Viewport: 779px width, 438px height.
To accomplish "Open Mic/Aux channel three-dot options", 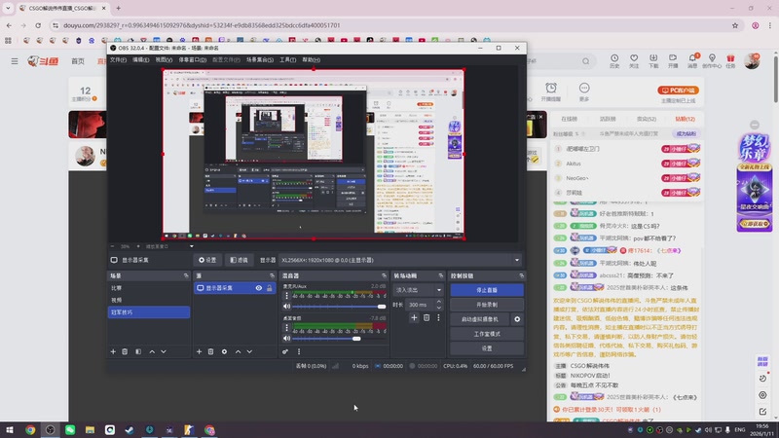I will point(286,296).
